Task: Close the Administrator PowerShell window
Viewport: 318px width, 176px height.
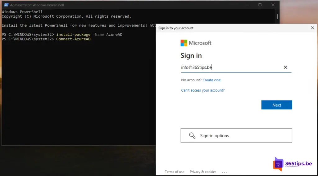Action: point(273,5)
